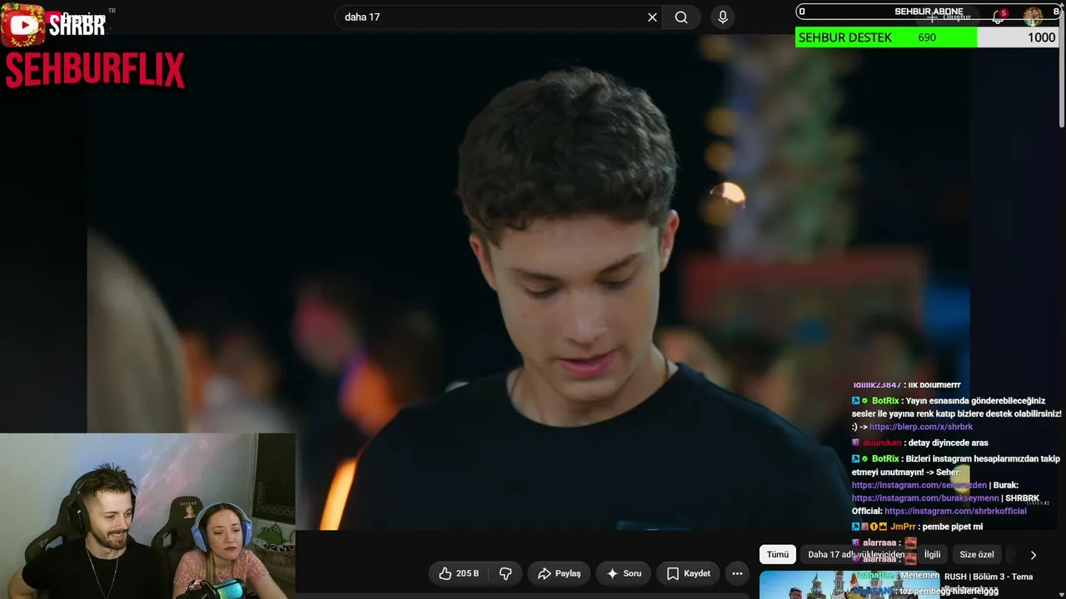Select the Daha 17 uploader chip
The width and height of the screenshot is (1066, 599).
click(856, 555)
